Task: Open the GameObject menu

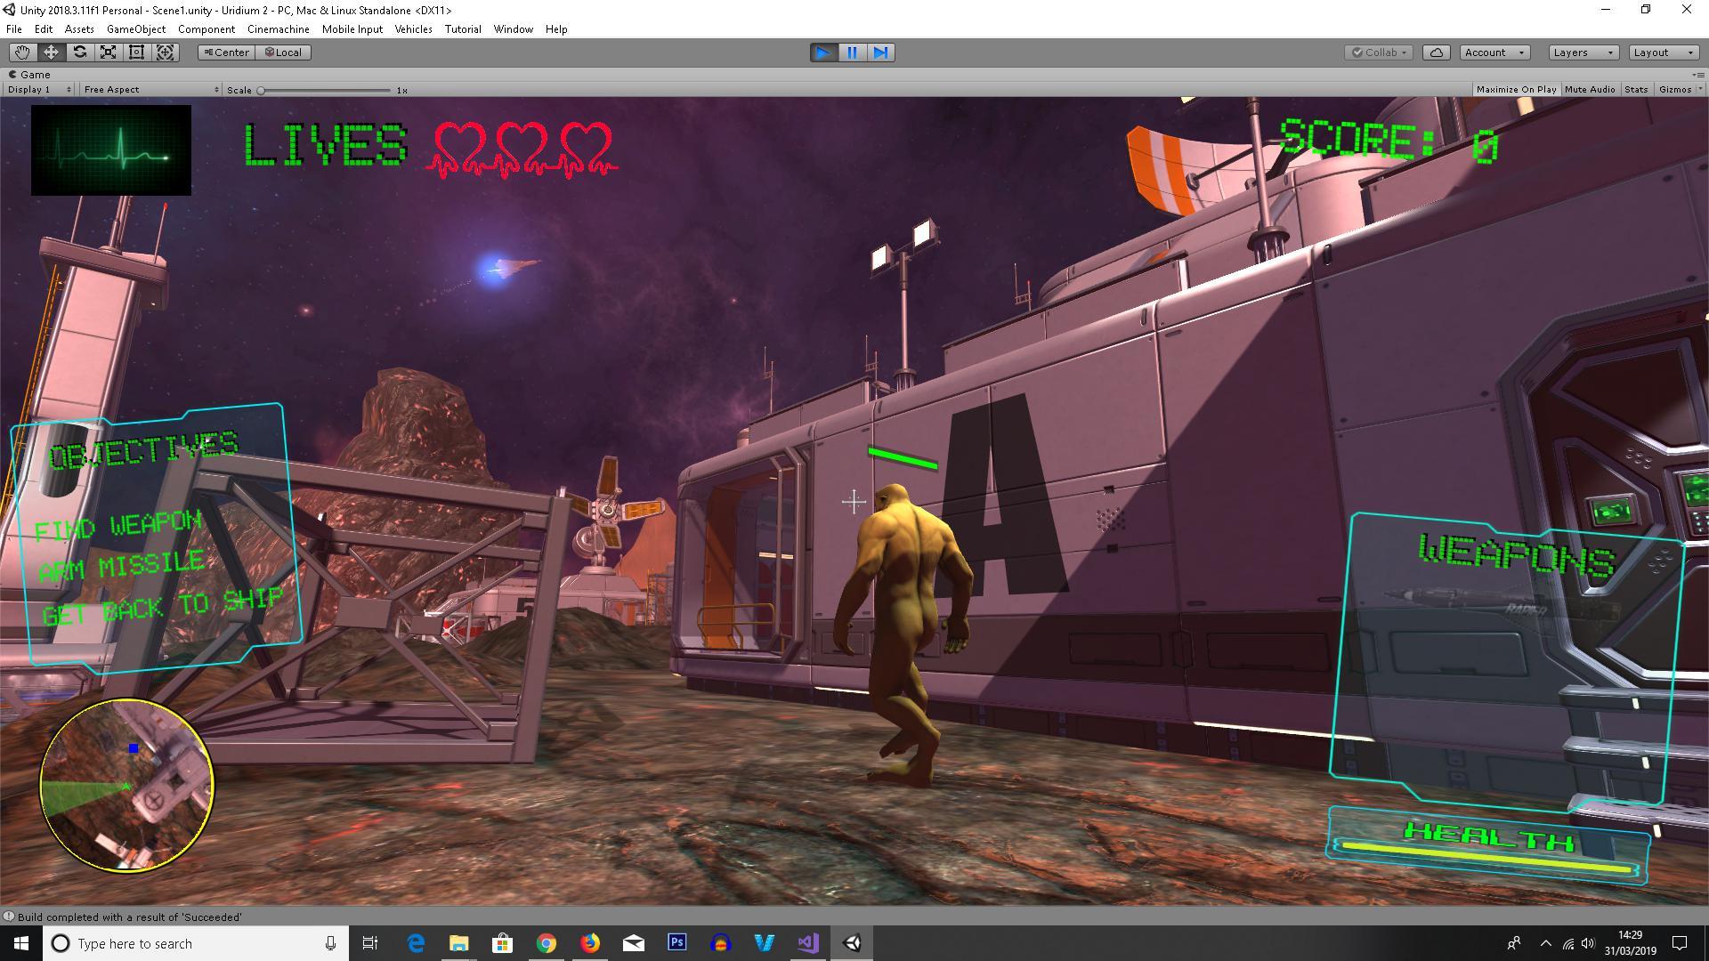Action: (x=135, y=29)
